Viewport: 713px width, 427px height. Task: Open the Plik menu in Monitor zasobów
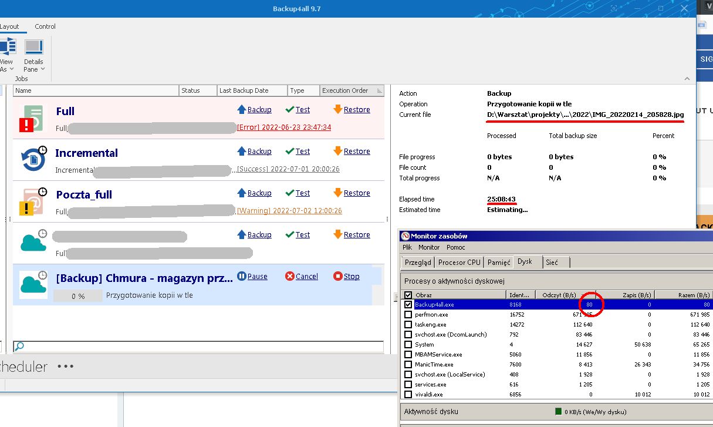pyautogui.click(x=407, y=247)
